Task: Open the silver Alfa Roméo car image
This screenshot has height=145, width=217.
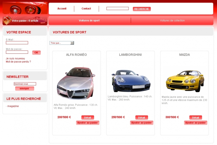Action: click(76, 83)
